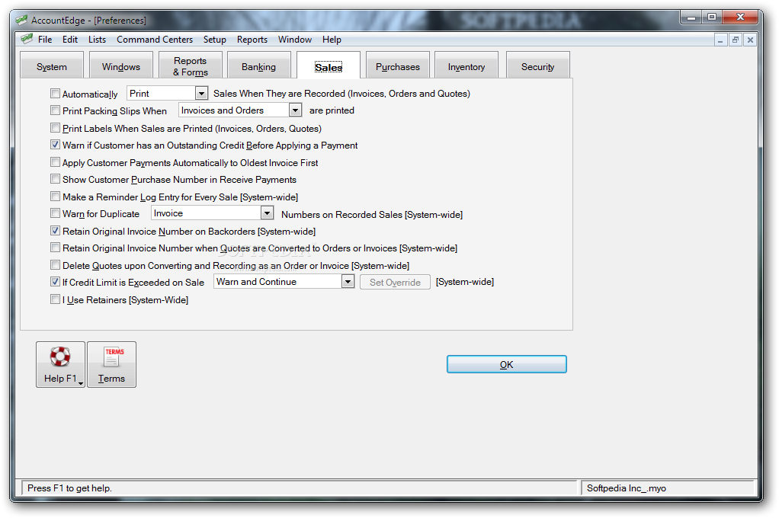Open the Help F1 button's small dropdown arrow

[x=81, y=383]
